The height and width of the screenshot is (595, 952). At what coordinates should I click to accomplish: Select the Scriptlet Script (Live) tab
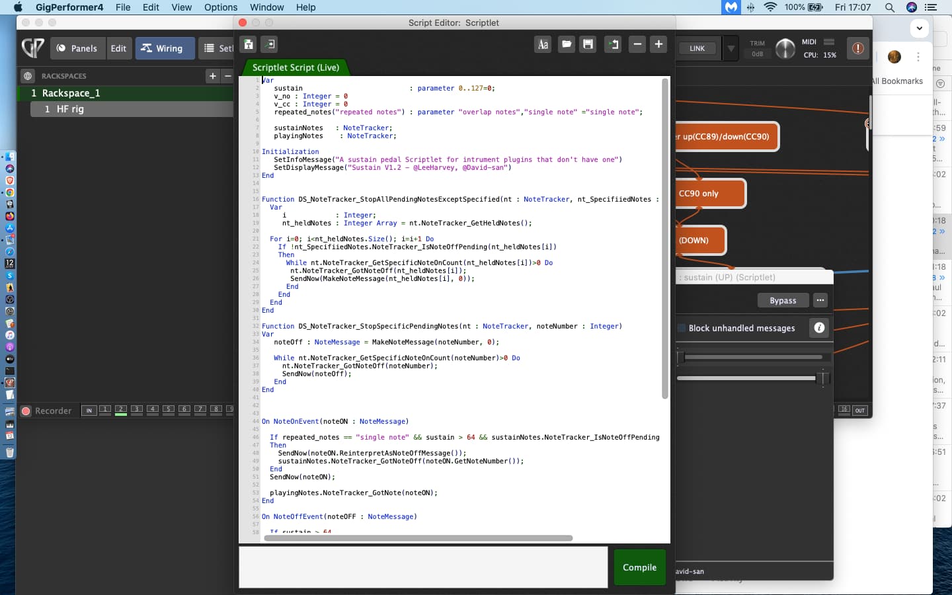tap(296, 67)
